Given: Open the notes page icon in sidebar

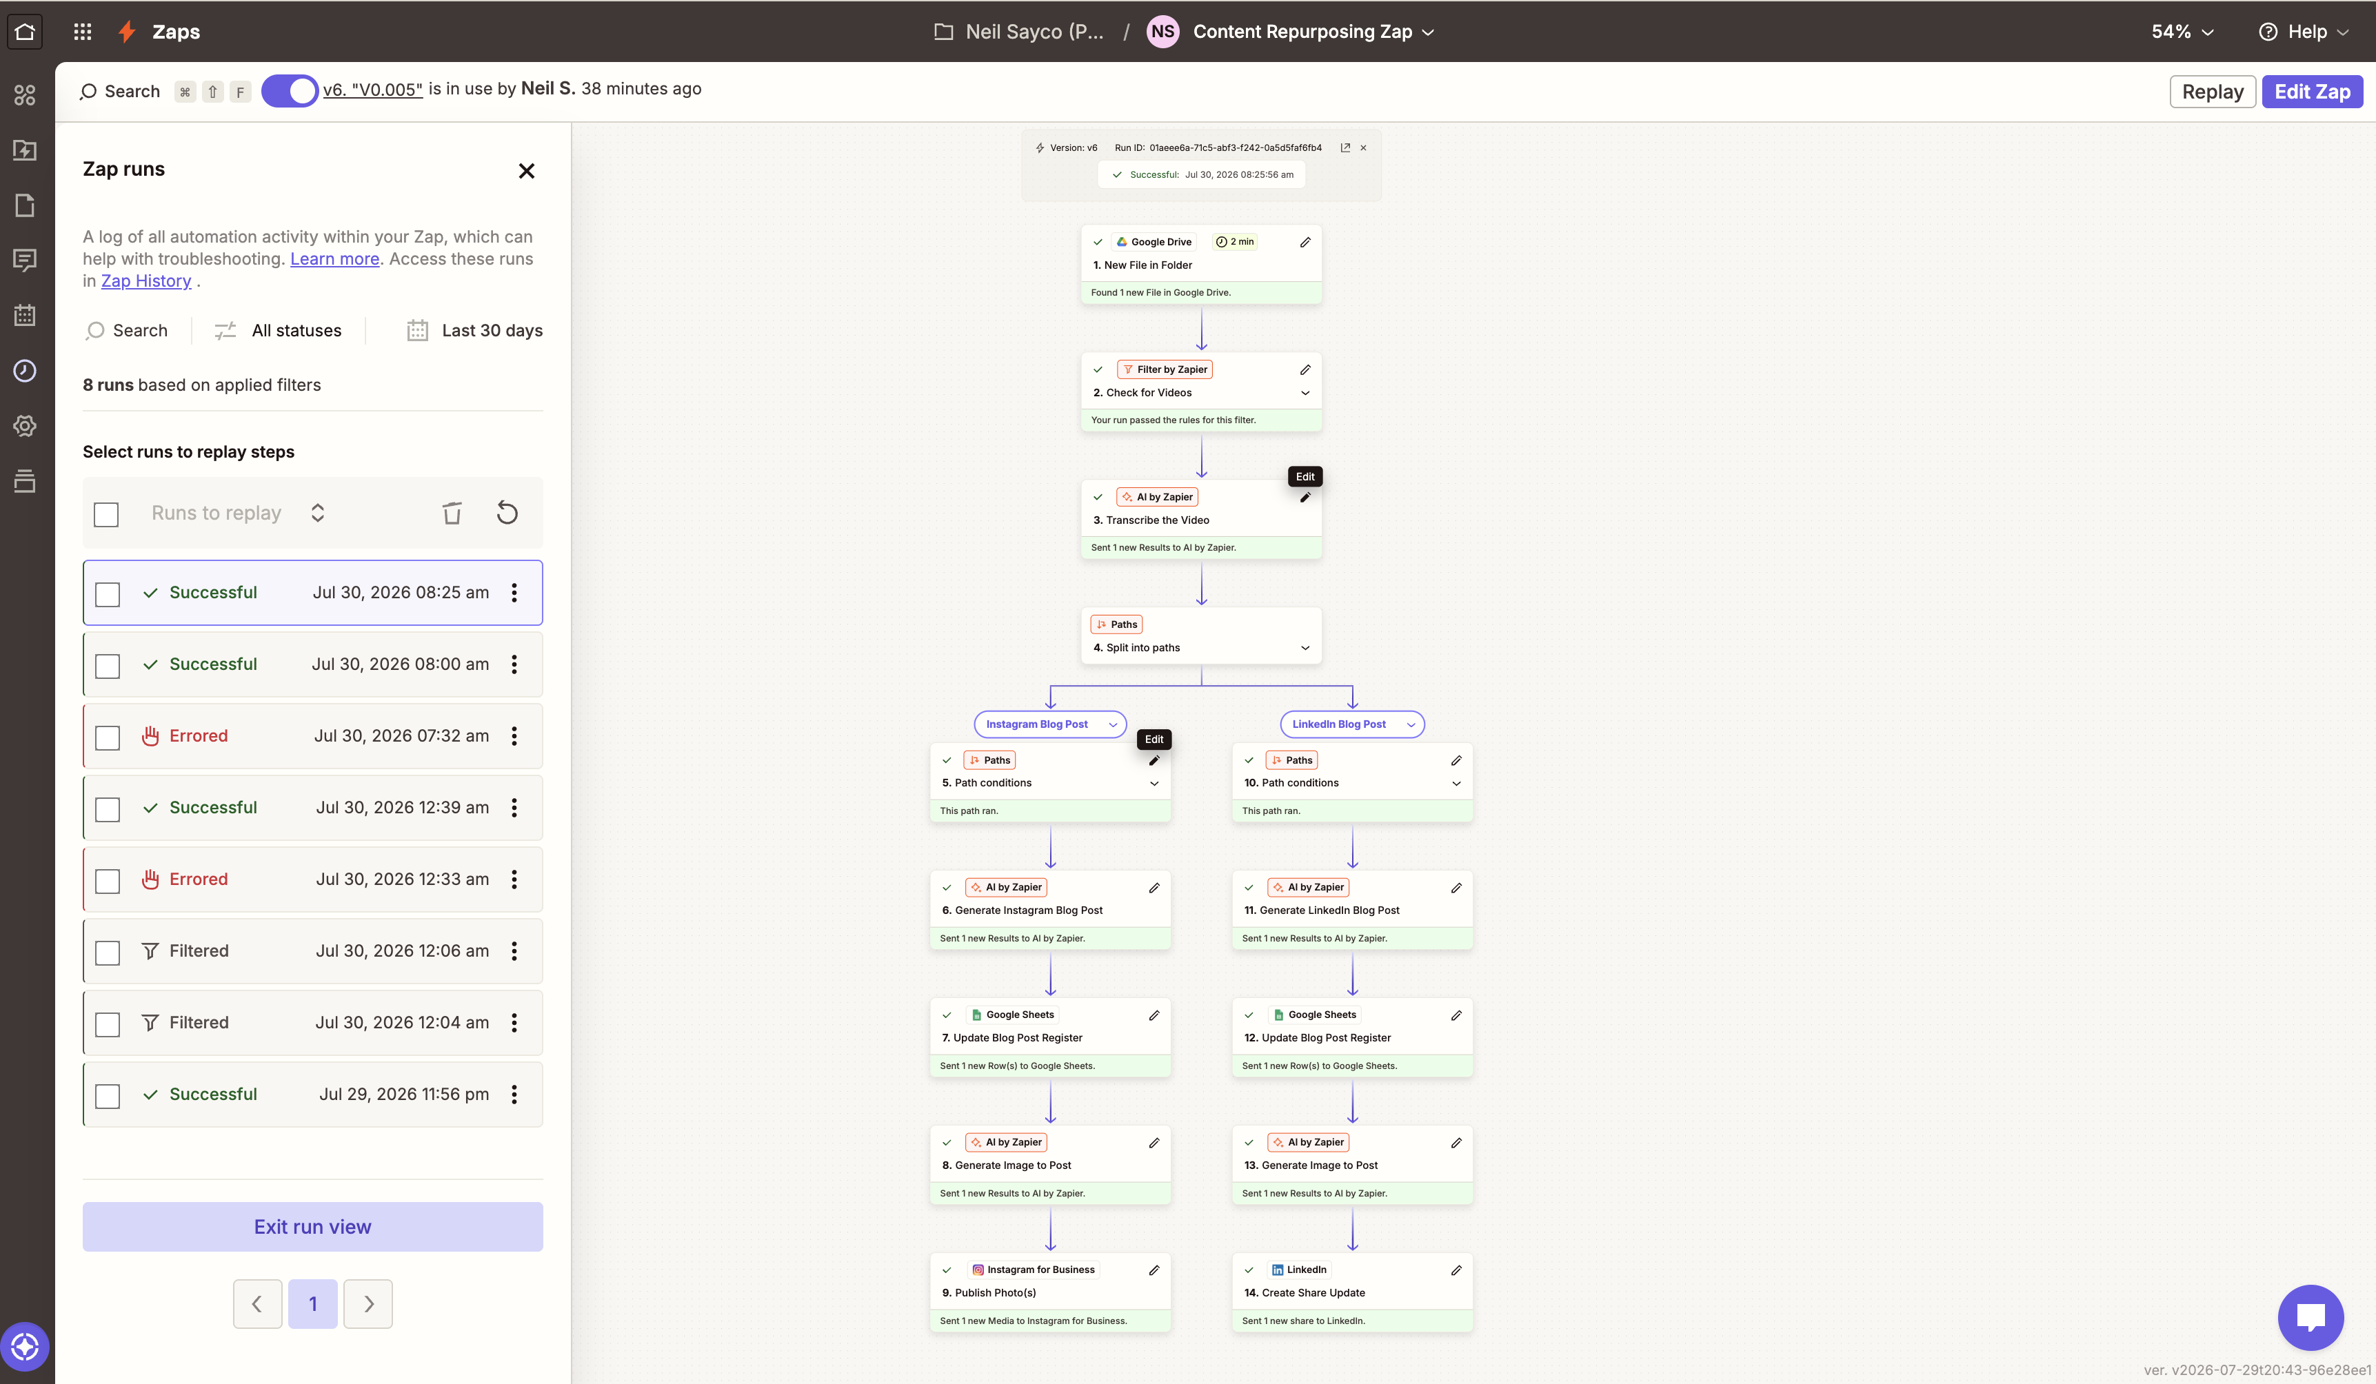Looking at the screenshot, I should point(26,205).
